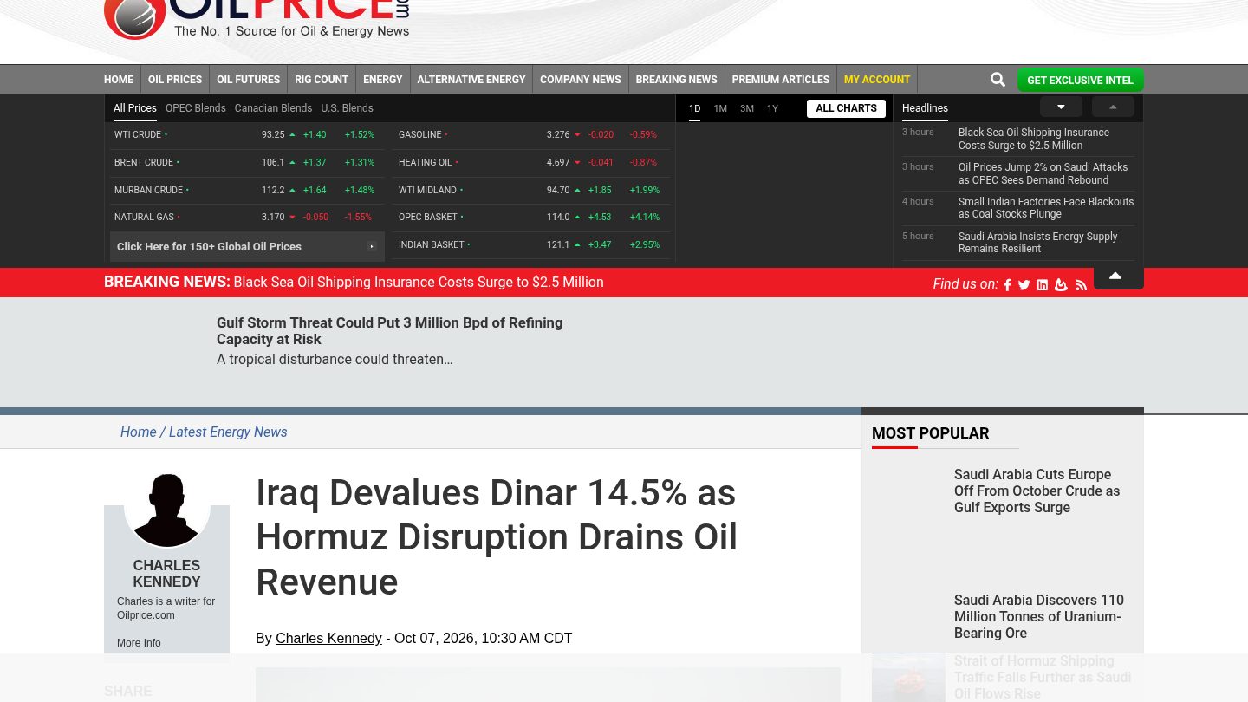The image size is (1248, 702).
Task: Click the flame-shaped social icon
Action: coord(1061,285)
